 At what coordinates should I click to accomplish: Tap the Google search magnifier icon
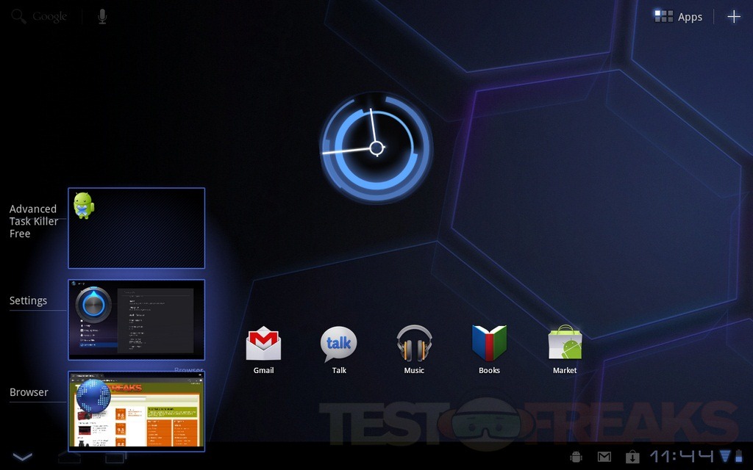(x=19, y=16)
